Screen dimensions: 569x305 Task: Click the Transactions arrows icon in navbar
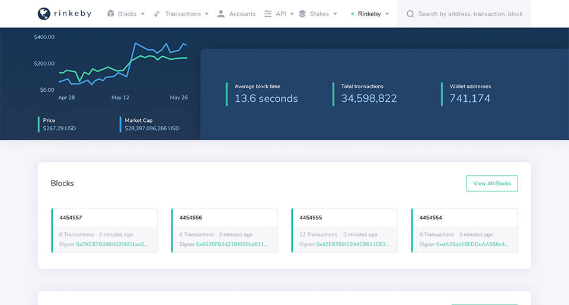coord(157,14)
